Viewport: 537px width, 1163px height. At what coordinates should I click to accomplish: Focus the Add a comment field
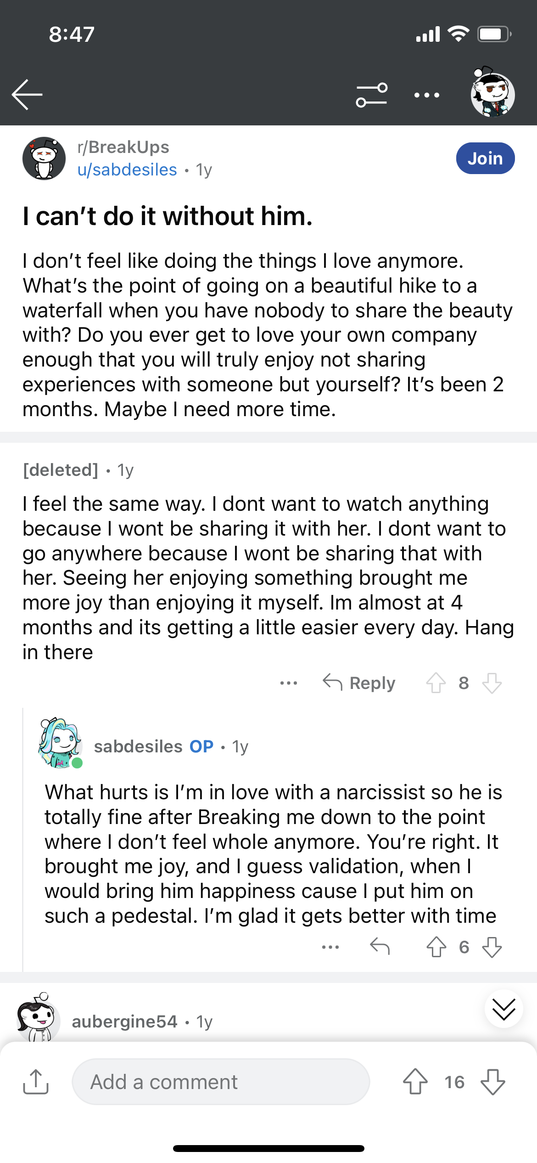point(221,1082)
